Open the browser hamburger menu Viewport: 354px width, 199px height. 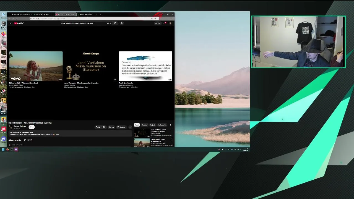point(172,19)
